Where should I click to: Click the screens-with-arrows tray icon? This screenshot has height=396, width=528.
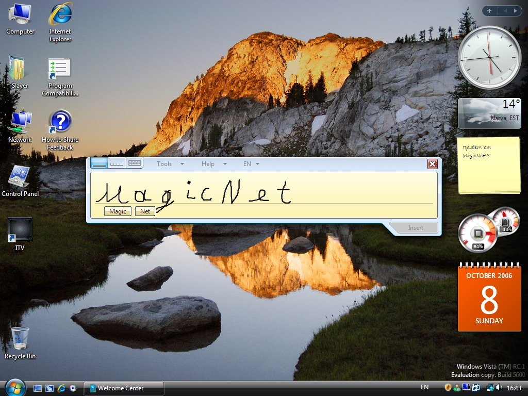476,388
